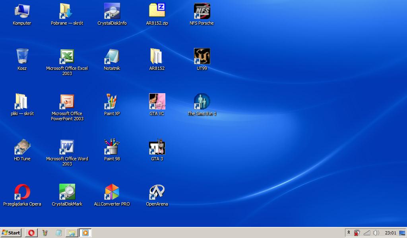This screenshot has height=238, width=407.
Task: Launch Paint from taskbar quick launch
Action: (45, 233)
